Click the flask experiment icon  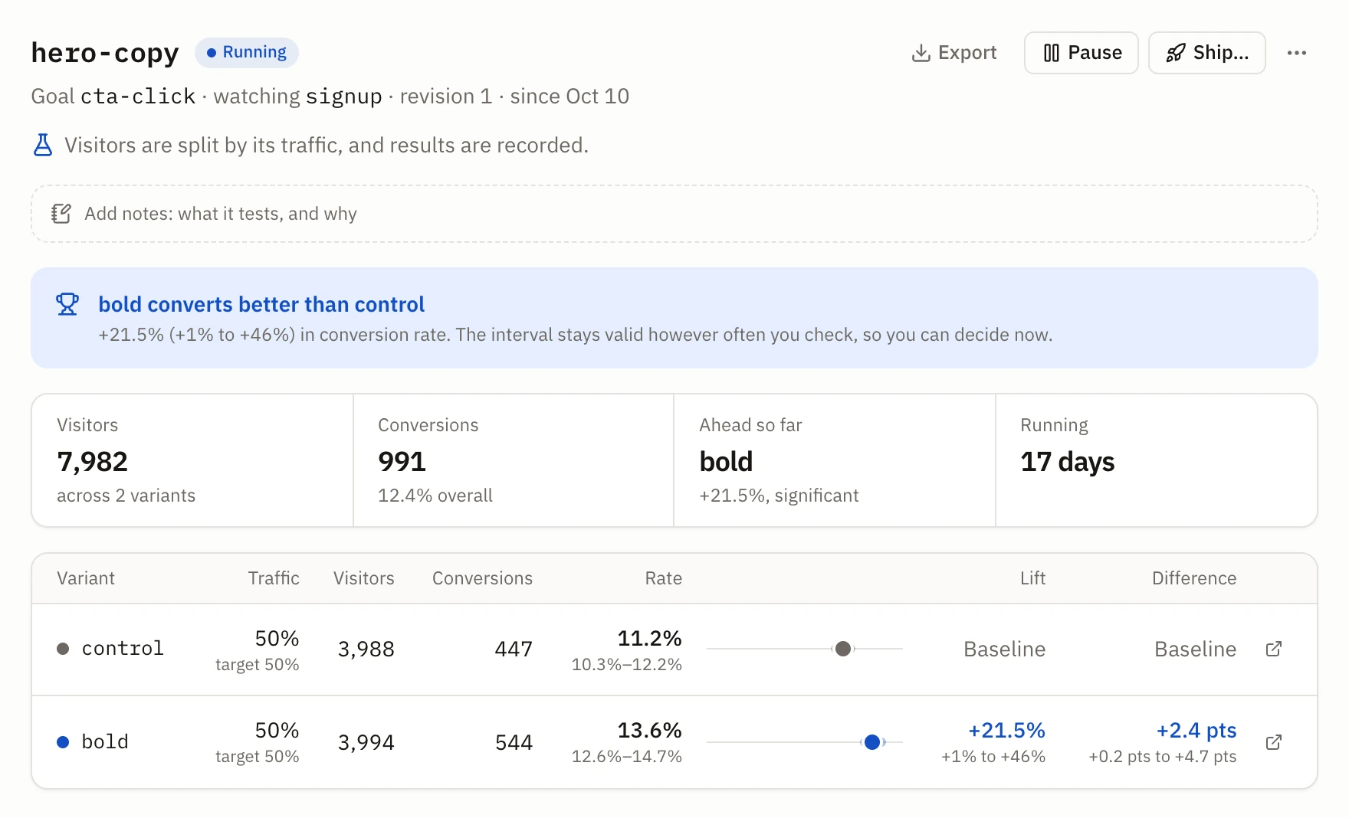click(x=43, y=145)
